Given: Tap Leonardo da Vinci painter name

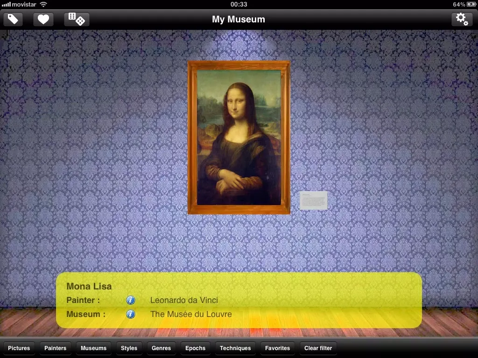Looking at the screenshot, I should (184, 300).
